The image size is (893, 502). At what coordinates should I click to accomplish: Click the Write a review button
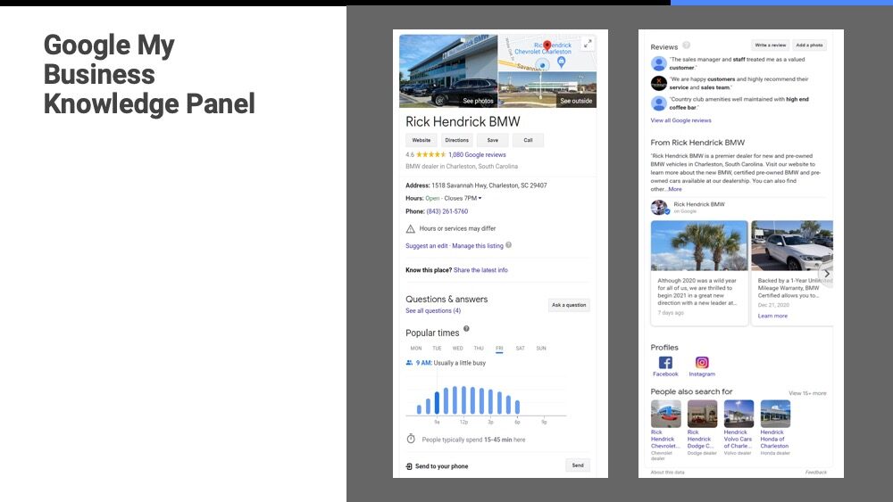coord(770,45)
